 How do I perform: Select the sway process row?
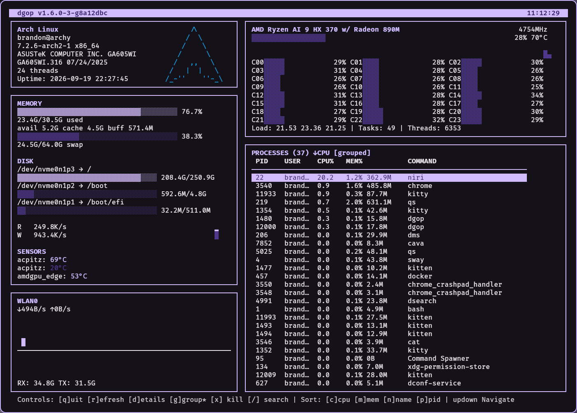tap(389, 260)
